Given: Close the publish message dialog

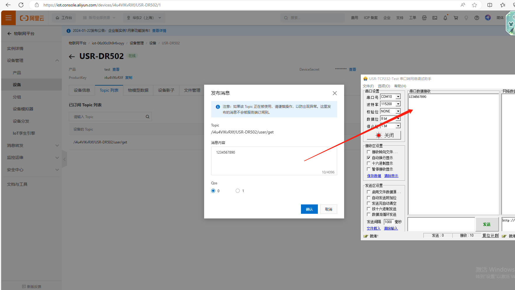Looking at the screenshot, I should (334, 93).
